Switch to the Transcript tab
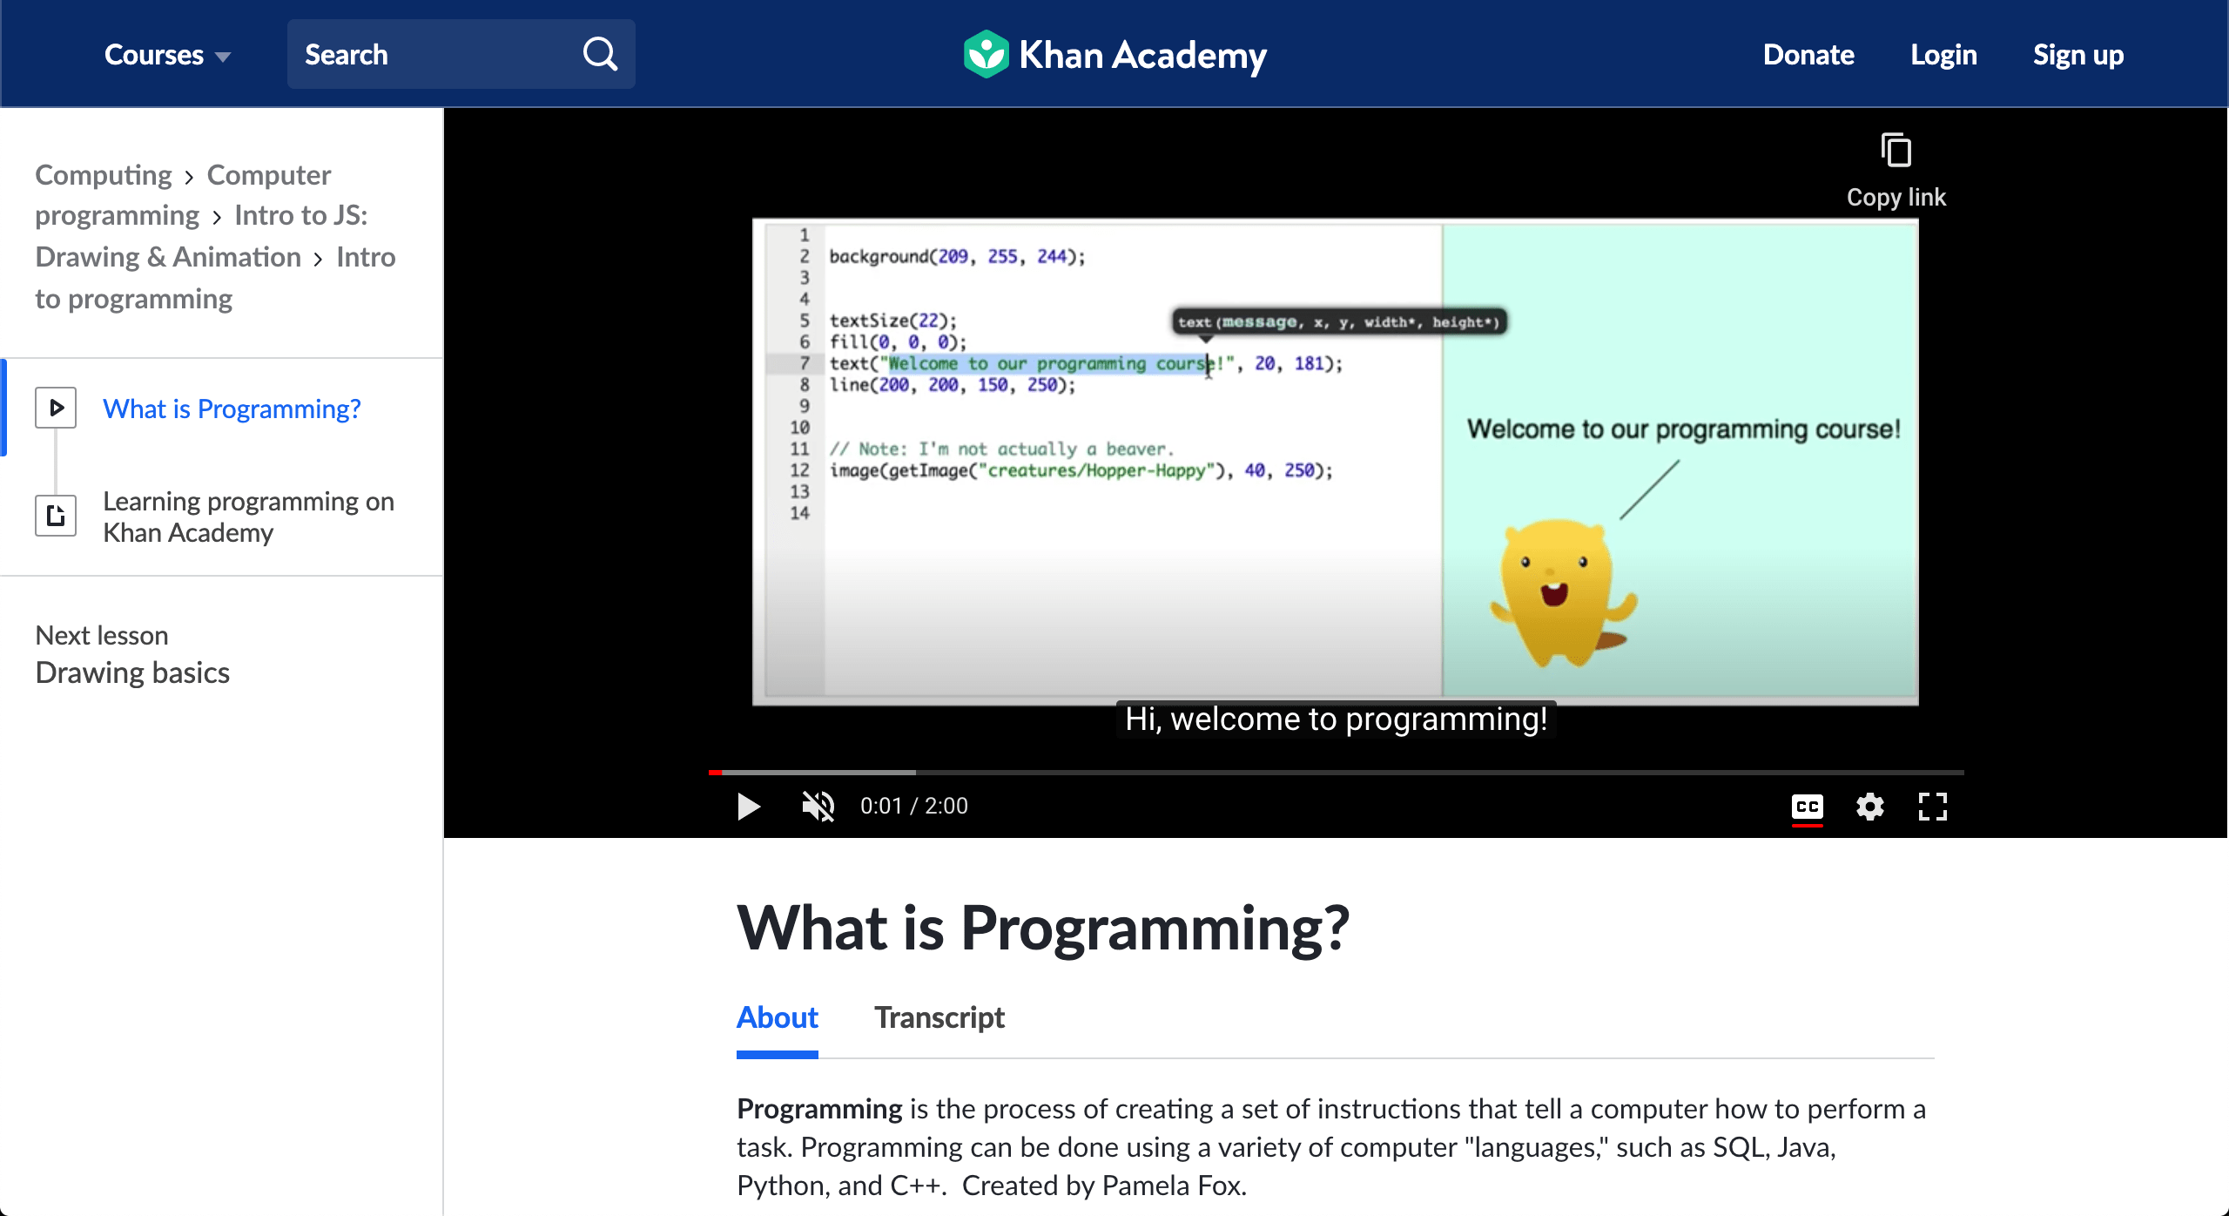This screenshot has width=2229, height=1216. [x=939, y=1017]
